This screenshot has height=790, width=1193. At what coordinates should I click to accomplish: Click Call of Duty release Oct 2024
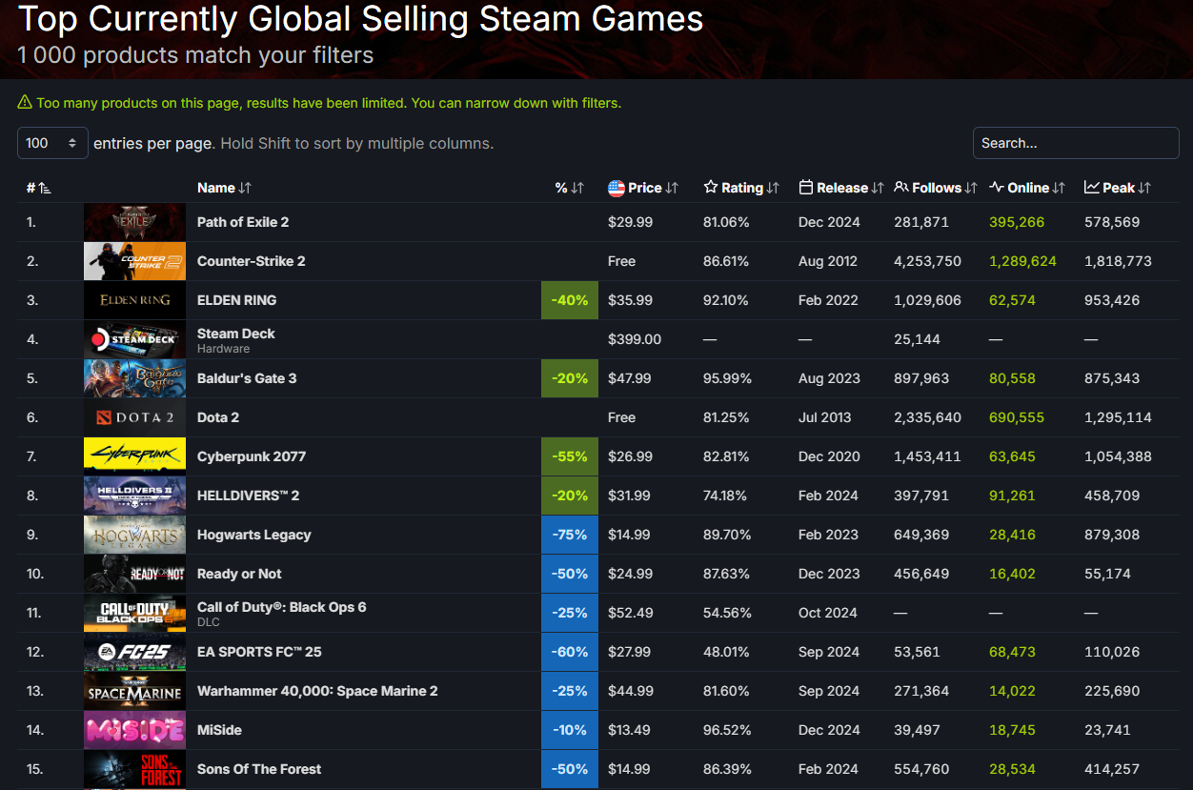pos(828,613)
